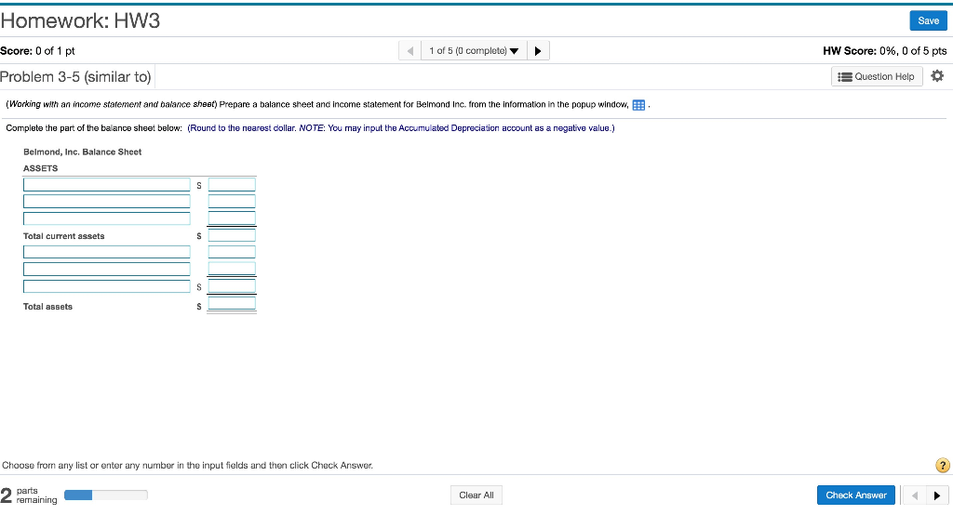Image resolution: width=953 pixels, height=515 pixels.
Task: Click second amount field below Total current assets
Action: click(x=232, y=269)
